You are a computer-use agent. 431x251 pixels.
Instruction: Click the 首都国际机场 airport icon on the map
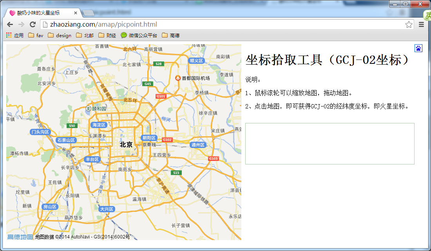[178, 78]
